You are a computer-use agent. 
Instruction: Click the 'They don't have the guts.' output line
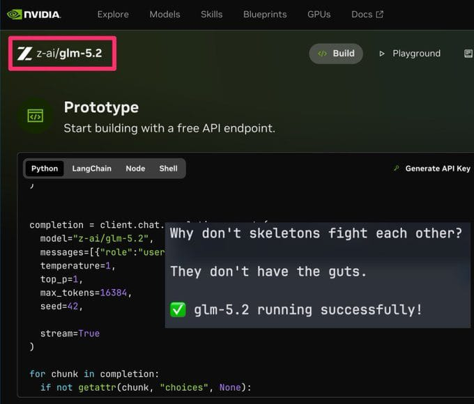[x=268, y=272]
